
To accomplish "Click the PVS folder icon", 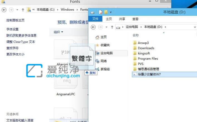I will [x=135, y=64].
